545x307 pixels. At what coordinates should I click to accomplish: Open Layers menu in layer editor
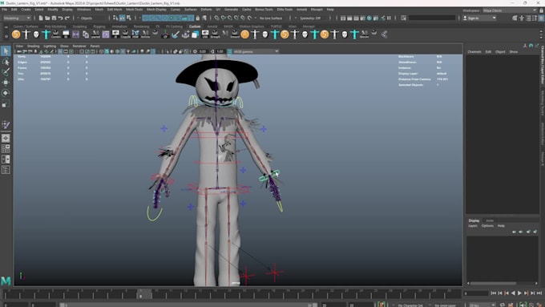(473, 226)
